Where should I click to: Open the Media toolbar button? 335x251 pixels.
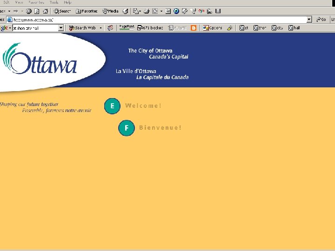pos(110,11)
